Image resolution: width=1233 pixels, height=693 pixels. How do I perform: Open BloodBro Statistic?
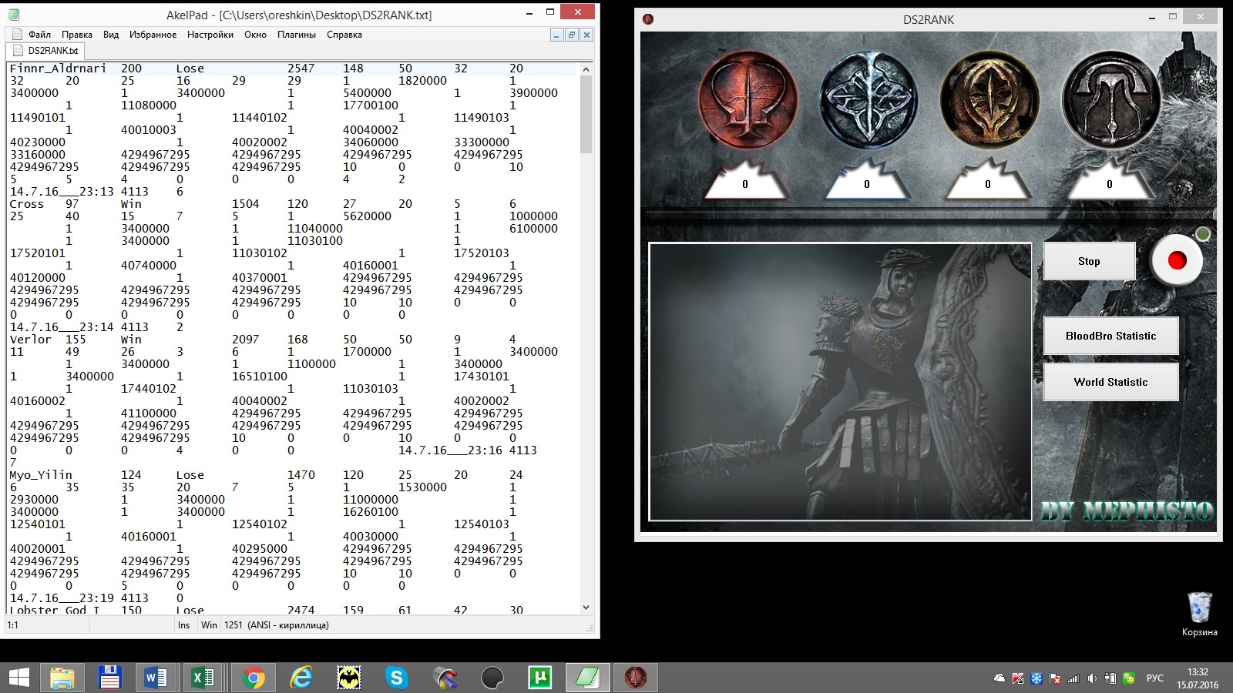(1110, 336)
